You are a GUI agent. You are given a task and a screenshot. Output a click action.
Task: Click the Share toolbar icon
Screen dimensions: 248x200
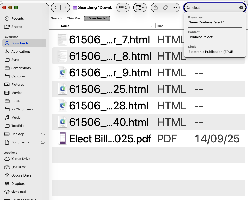[x=156, y=7]
